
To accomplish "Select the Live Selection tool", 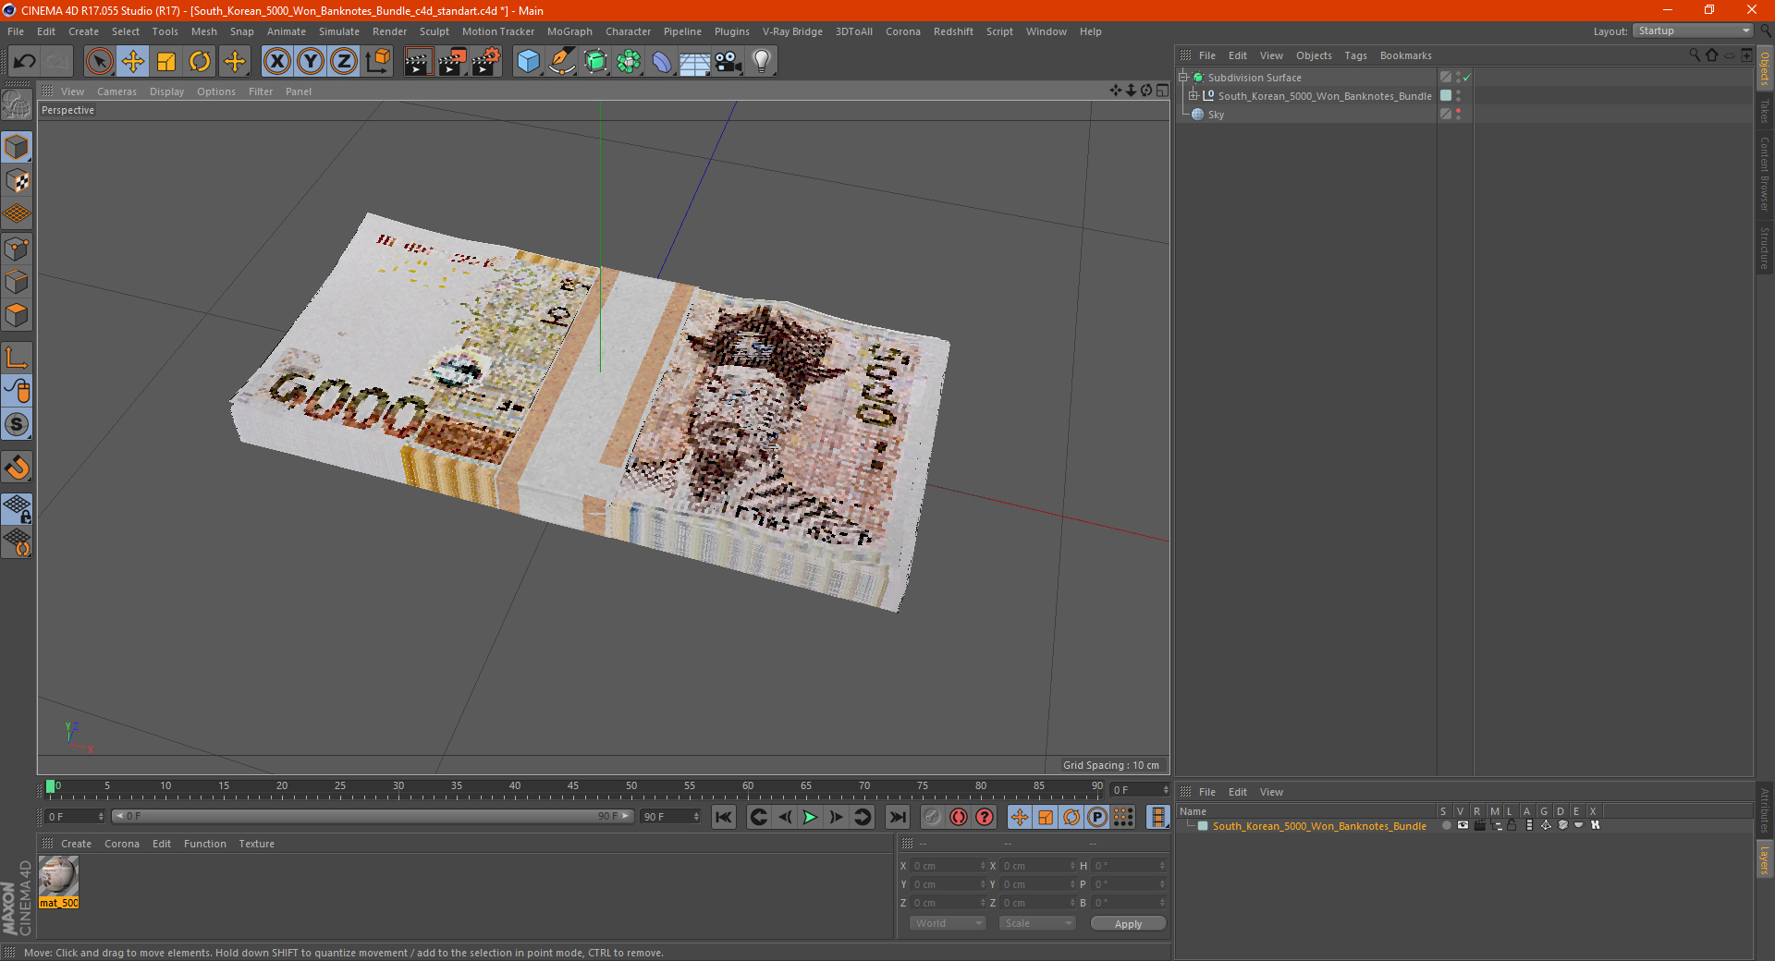I will click(99, 62).
